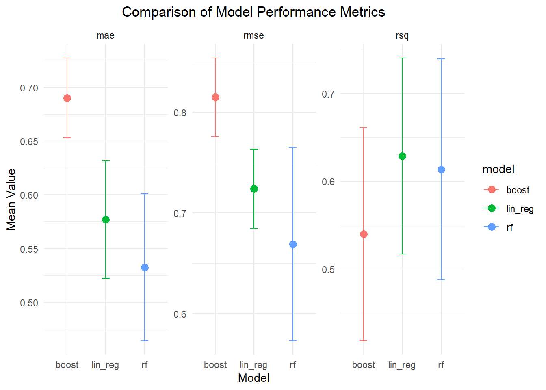Click the 0.70 tick label on mae axis
Image resolution: width=546 pixels, height=390 pixels.
29,88
